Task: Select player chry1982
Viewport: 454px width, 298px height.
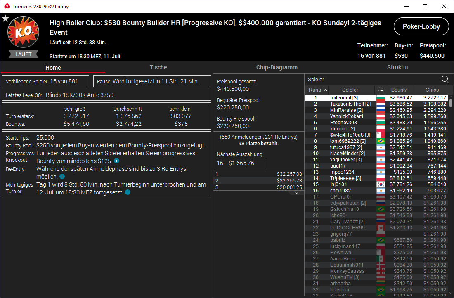Action: 376,191
